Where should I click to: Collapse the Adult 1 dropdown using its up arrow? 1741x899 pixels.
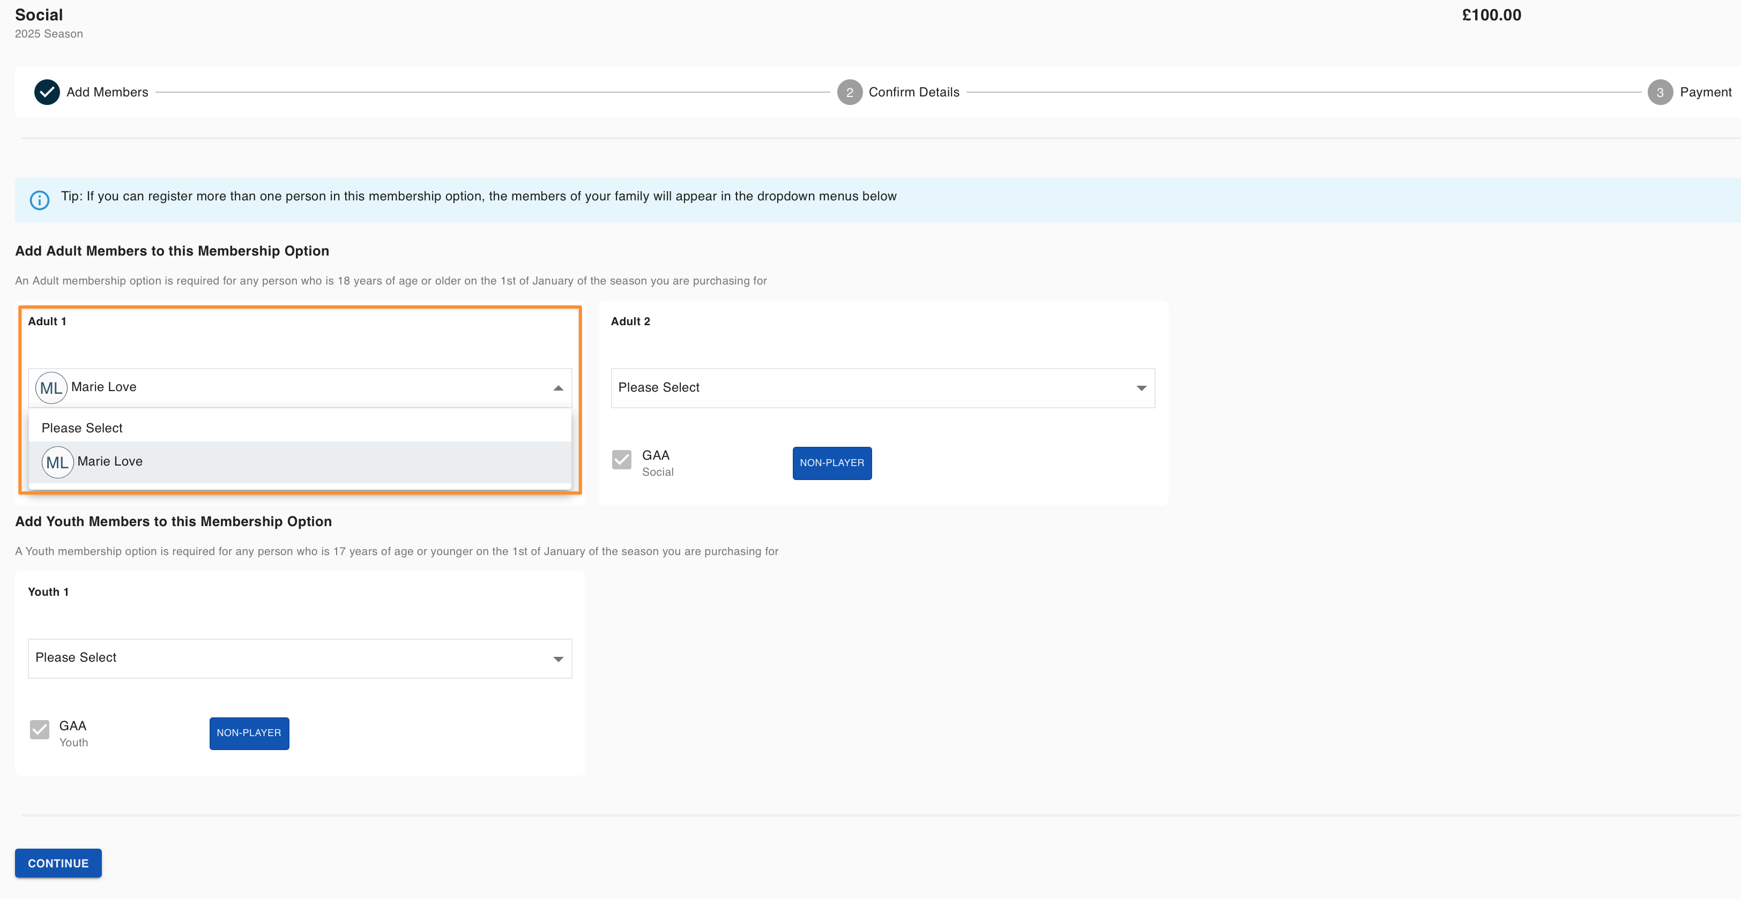tap(558, 388)
